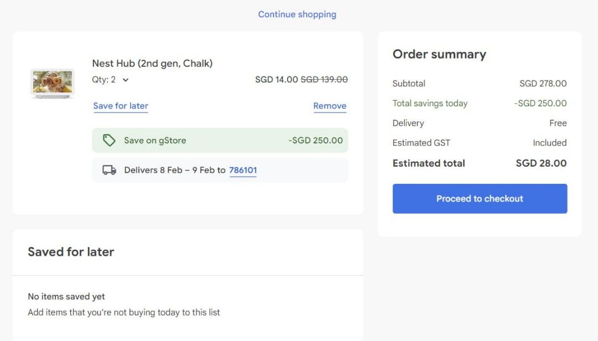Edit the delivery postal code 786101
This screenshot has width=598, height=341.
(x=243, y=170)
